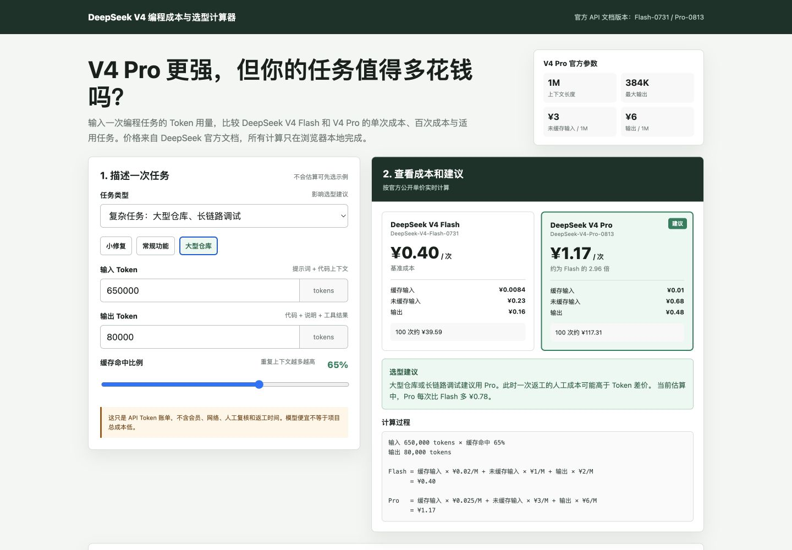The width and height of the screenshot is (792, 550).
Task: Click the 384K 最大输出 parameter tile
Action: coord(657,87)
